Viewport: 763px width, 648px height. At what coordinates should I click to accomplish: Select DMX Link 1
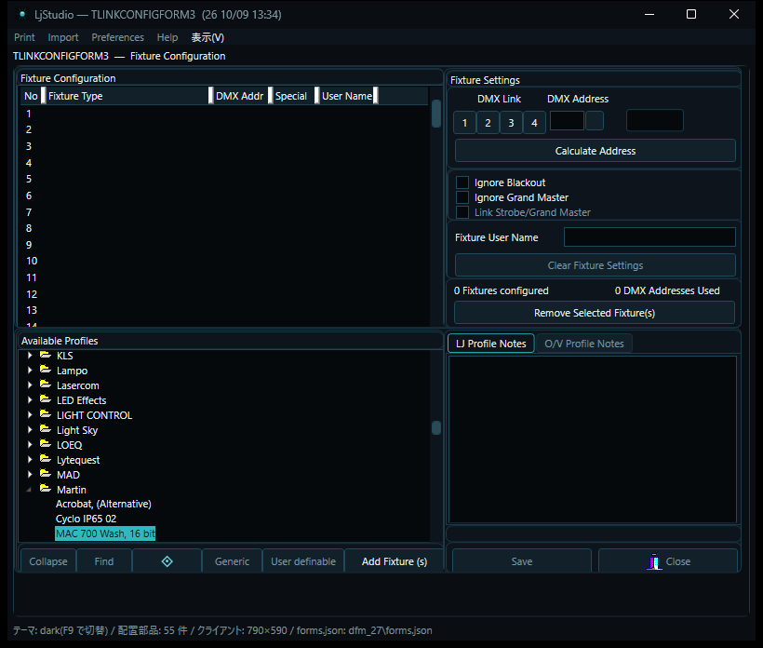pyautogui.click(x=464, y=123)
